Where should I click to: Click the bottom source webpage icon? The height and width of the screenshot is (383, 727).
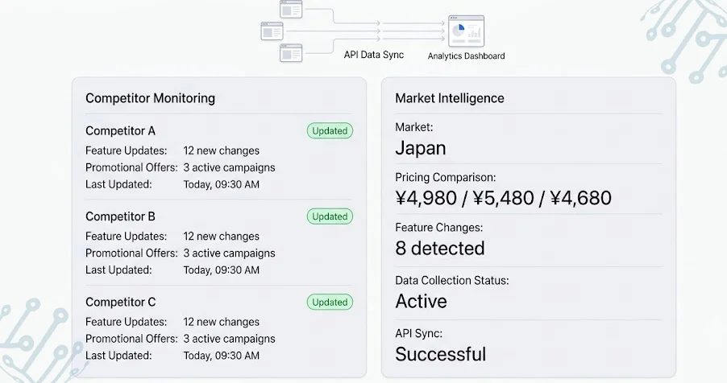291,53
